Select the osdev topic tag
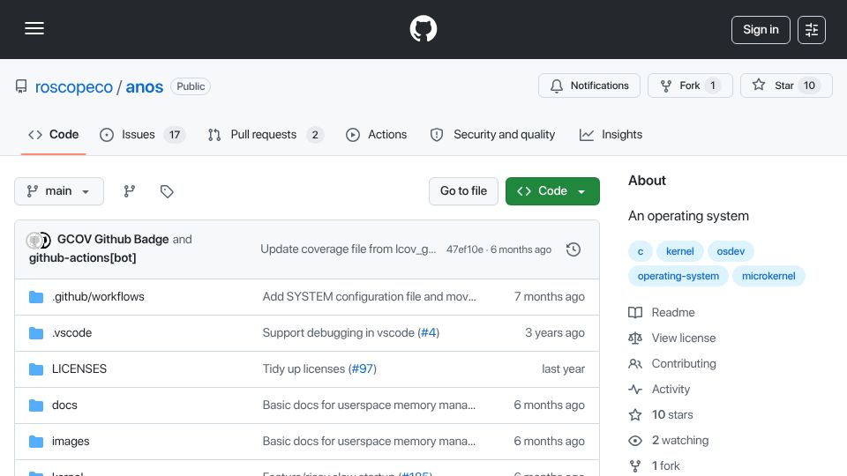 point(731,251)
